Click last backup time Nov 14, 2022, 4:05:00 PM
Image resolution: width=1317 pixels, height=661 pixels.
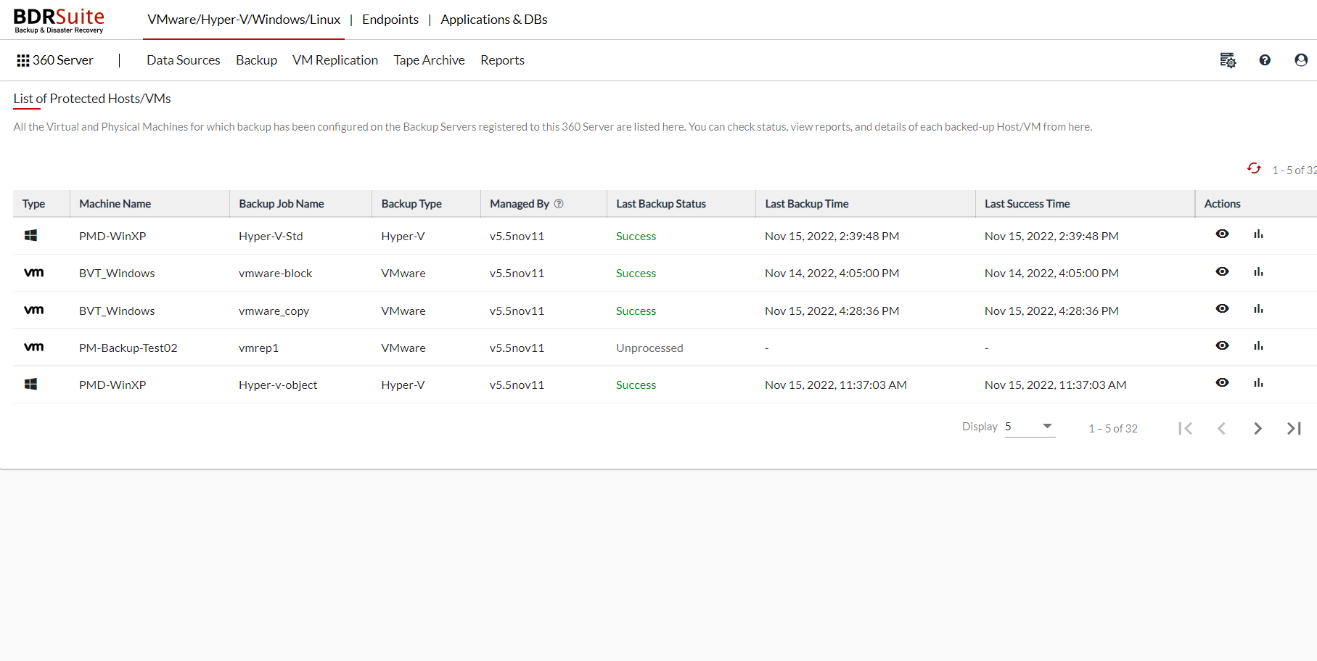(832, 274)
